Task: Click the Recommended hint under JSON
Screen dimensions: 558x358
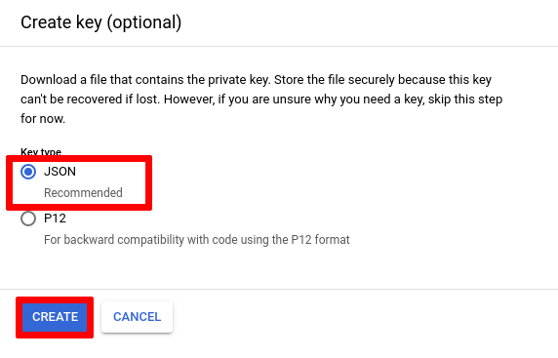Action: 83,193
